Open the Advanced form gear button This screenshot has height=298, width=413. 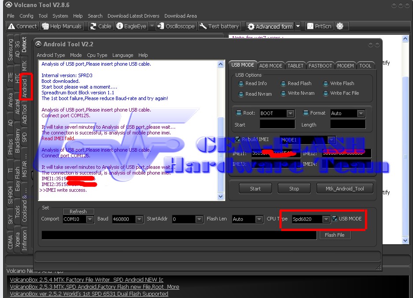pos(270,26)
